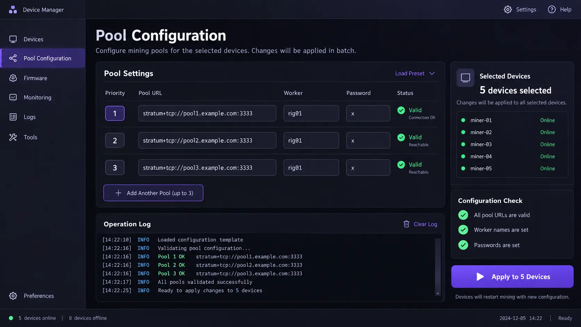Click the Monitoring chart icon
This screenshot has width=581, height=327.
[x=13, y=97]
